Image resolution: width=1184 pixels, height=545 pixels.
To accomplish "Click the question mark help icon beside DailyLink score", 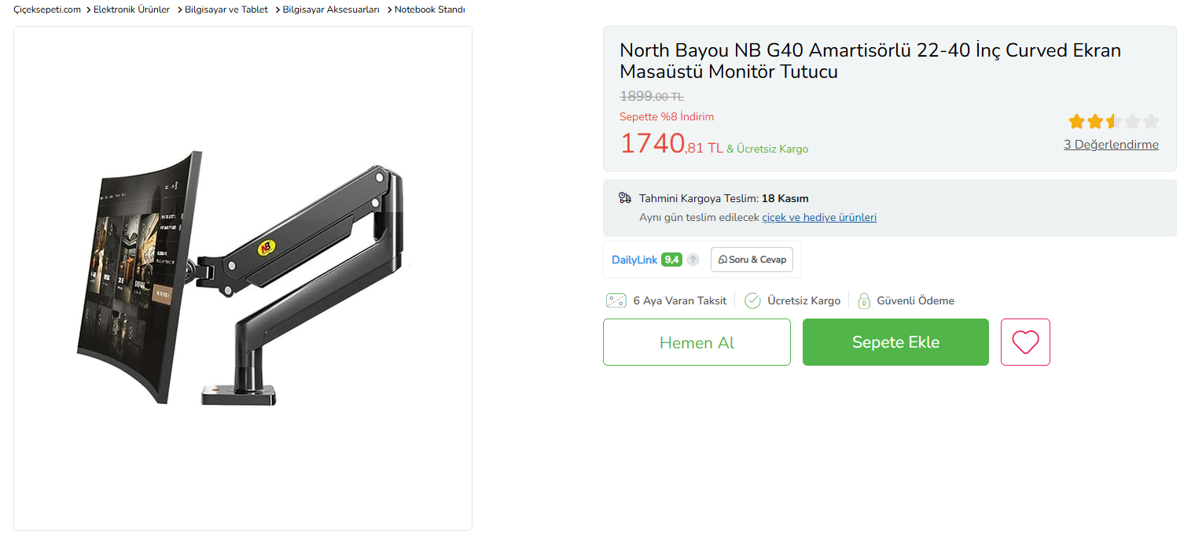I will point(693,260).
